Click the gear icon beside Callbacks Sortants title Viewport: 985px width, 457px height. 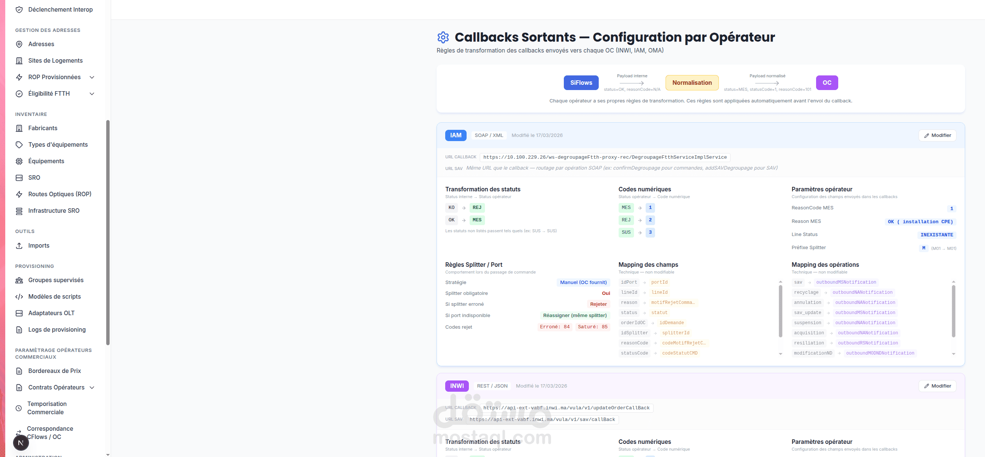tap(443, 38)
